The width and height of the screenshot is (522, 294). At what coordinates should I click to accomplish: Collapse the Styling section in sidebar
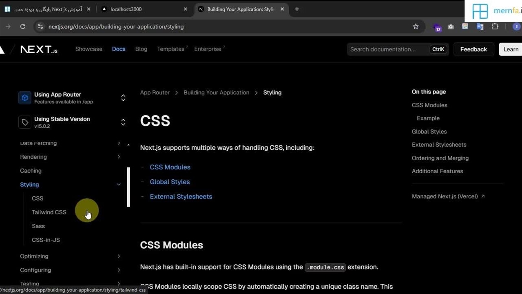click(x=119, y=185)
